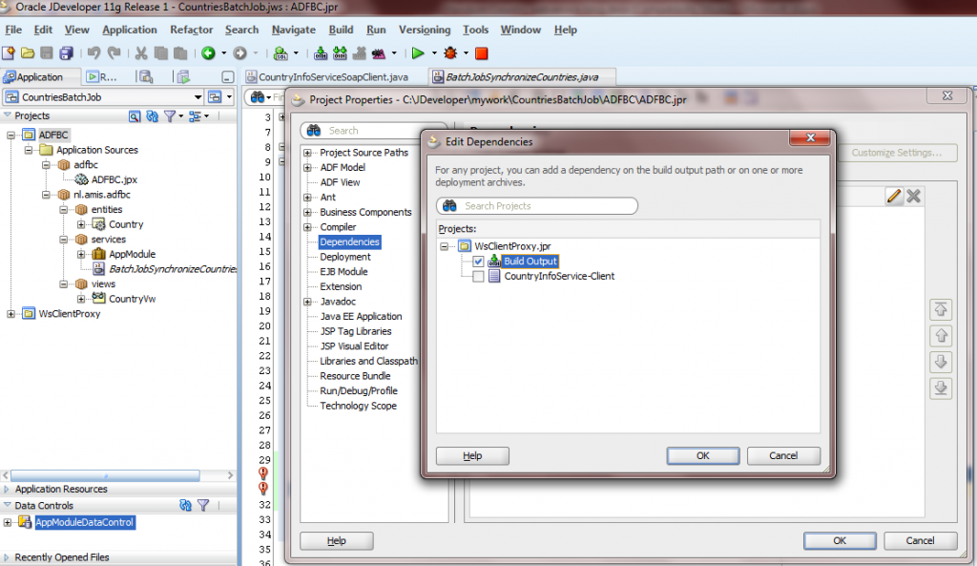Click the Projects panel filter funnel icon
This screenshot has width=977, height=566.
(170, 115)
